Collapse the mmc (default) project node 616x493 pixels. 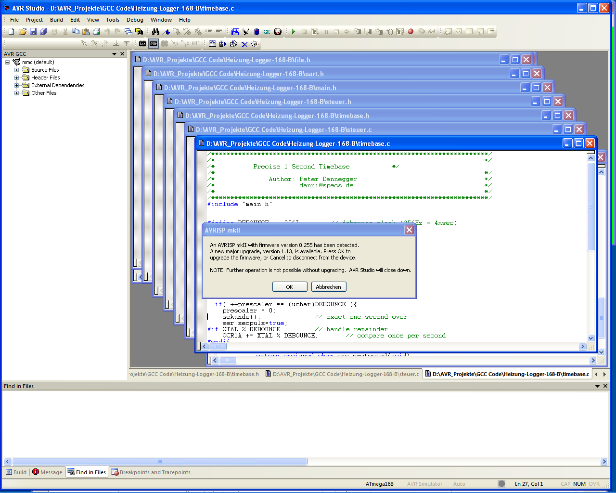(x=7, y=62)
